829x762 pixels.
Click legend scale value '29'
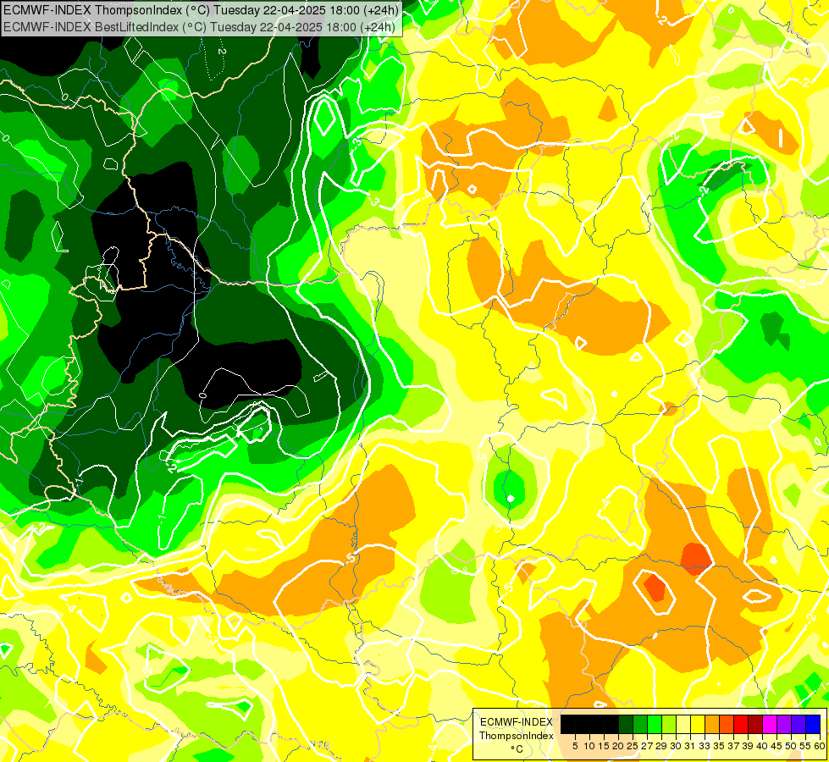pyautogui.click(x=661, y=746)
